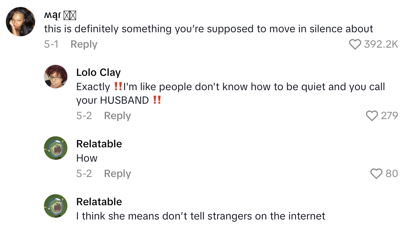Click the "call your HUSBAND" comment text
The height and width of the screenshot is (225, 413).
coord(230,93)
